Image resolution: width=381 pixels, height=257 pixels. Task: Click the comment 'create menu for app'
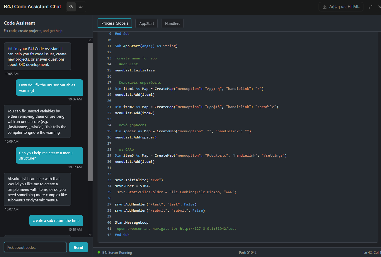(136, 58)
